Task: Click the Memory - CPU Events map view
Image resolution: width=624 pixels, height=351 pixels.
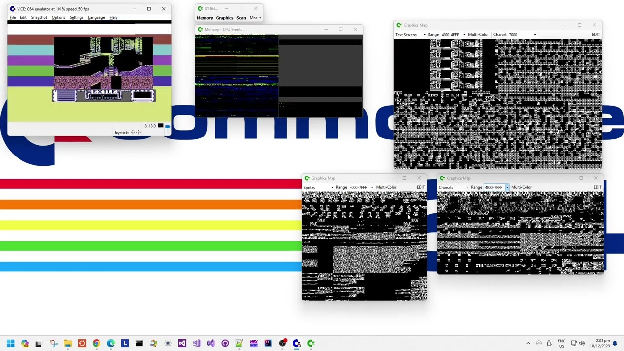Action: pos(278,76)
